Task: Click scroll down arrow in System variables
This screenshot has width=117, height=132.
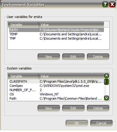Action: coord(106,98)
